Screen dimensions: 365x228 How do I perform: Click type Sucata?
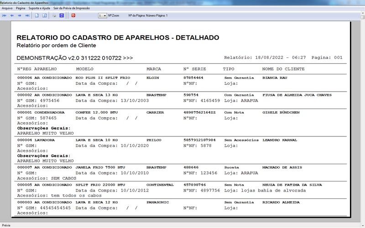coord(232,167)
